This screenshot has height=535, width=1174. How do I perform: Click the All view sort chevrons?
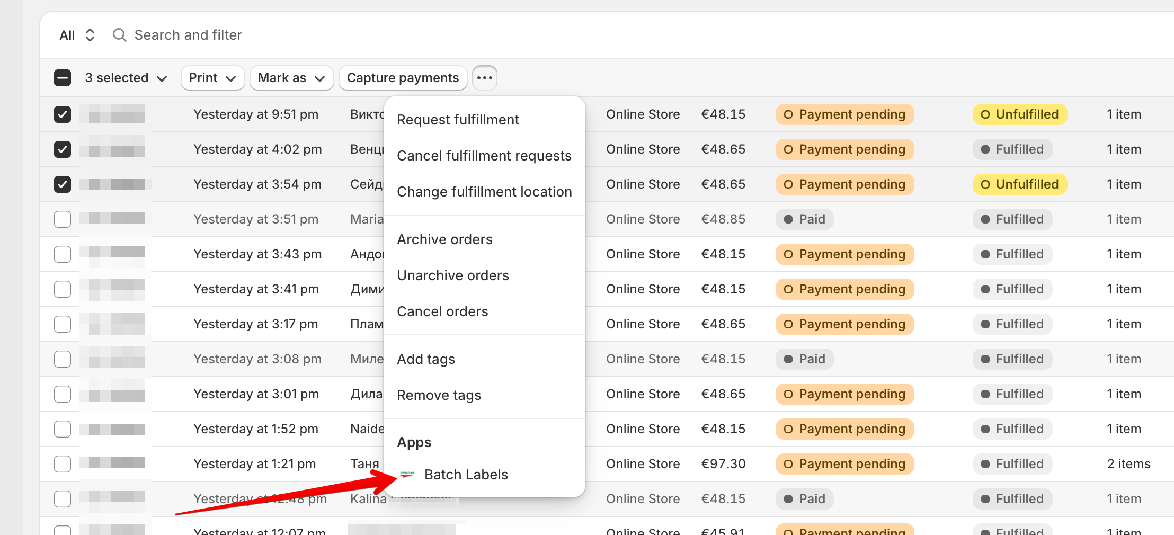[x=90, y=35]
